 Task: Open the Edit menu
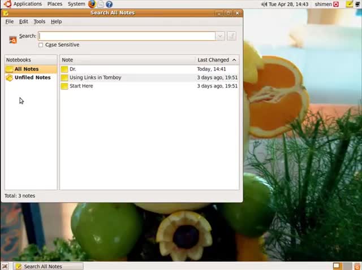click(24, 21)
